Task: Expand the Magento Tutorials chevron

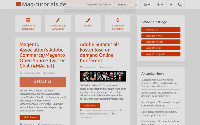Action: [110, 5]
